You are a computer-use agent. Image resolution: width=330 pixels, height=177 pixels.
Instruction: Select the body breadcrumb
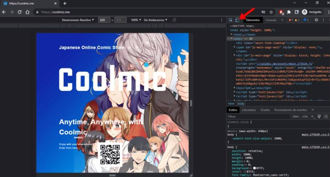(241, 104)
